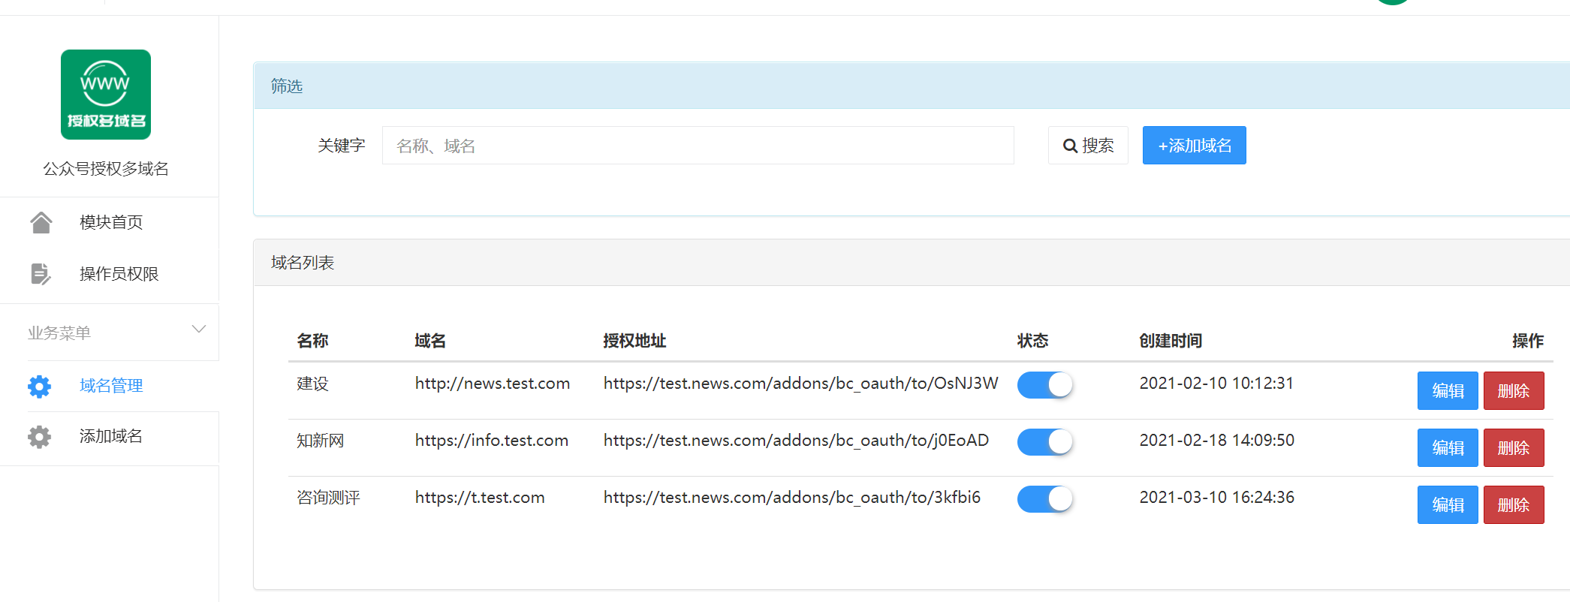Delete the 建设 domain entry
The image size is (1570, 602).
click(x=1514, y=391)
